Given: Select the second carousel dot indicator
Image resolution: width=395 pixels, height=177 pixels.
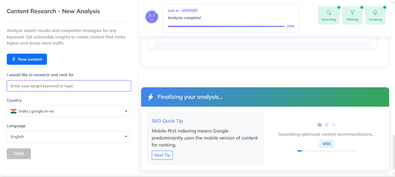Looking at the screenshot, I should click(327, 125).
